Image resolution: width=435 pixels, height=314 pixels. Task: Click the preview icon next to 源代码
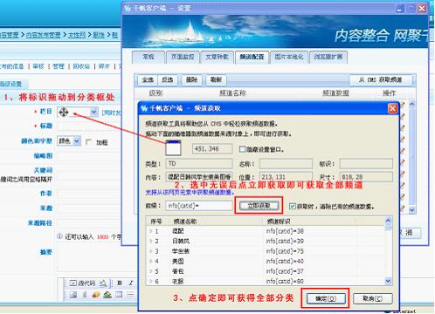(102, 283)
